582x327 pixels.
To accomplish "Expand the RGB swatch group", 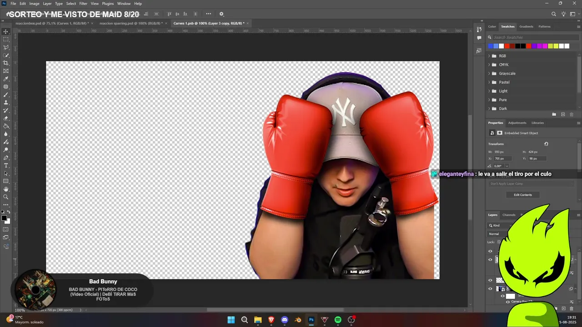I will (489, 56).
